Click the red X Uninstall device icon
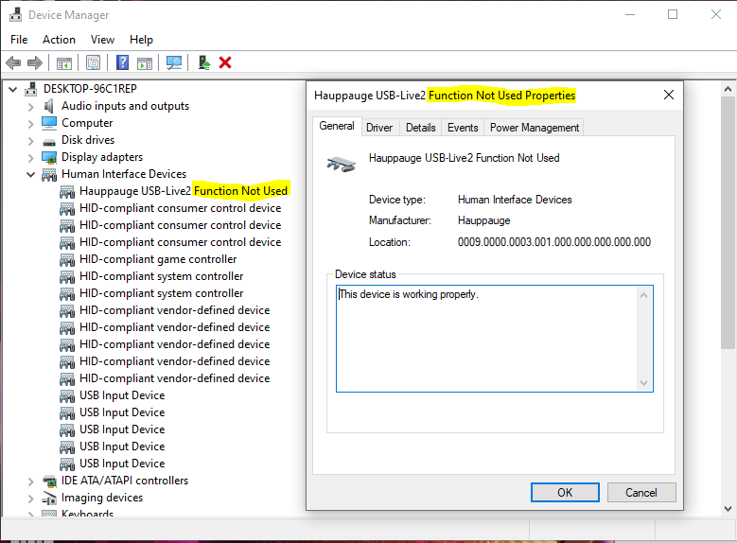737x543 pixels. [x=225, y=62]
